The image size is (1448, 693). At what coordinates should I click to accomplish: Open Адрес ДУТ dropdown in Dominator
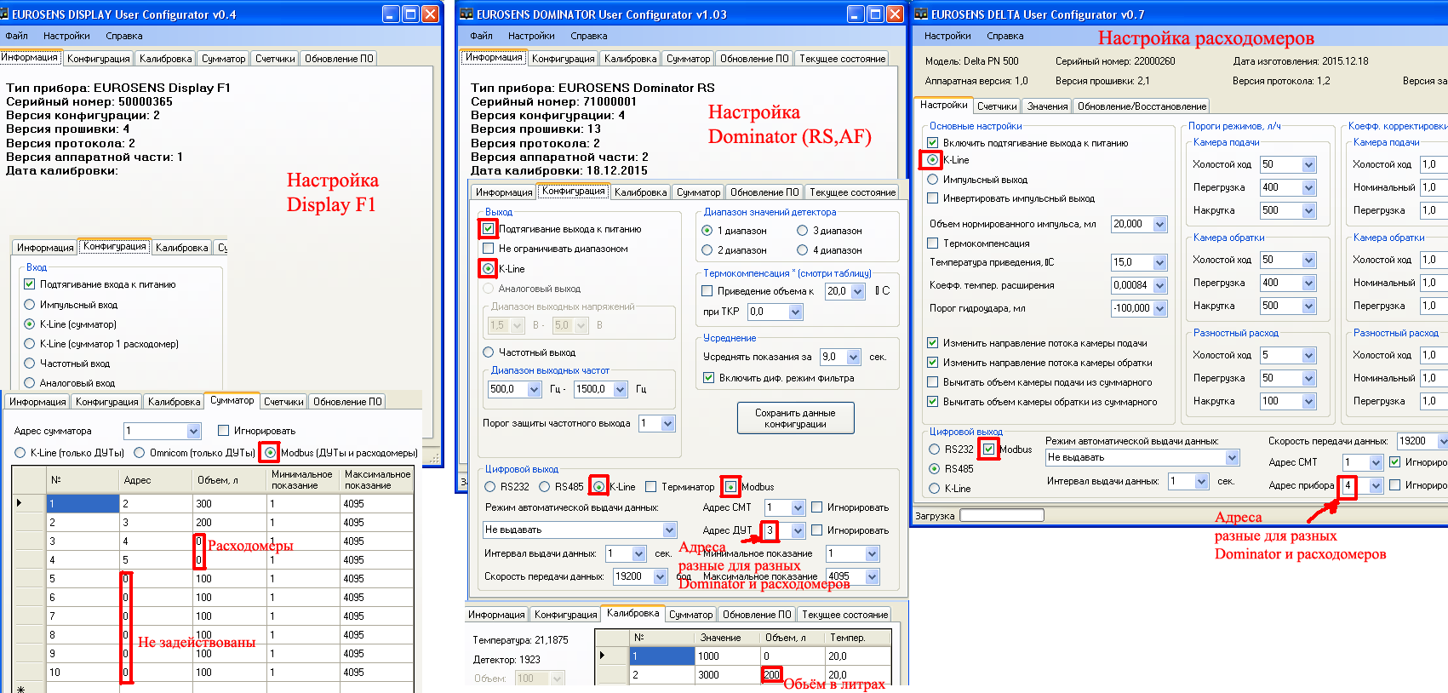pos(798,530)
